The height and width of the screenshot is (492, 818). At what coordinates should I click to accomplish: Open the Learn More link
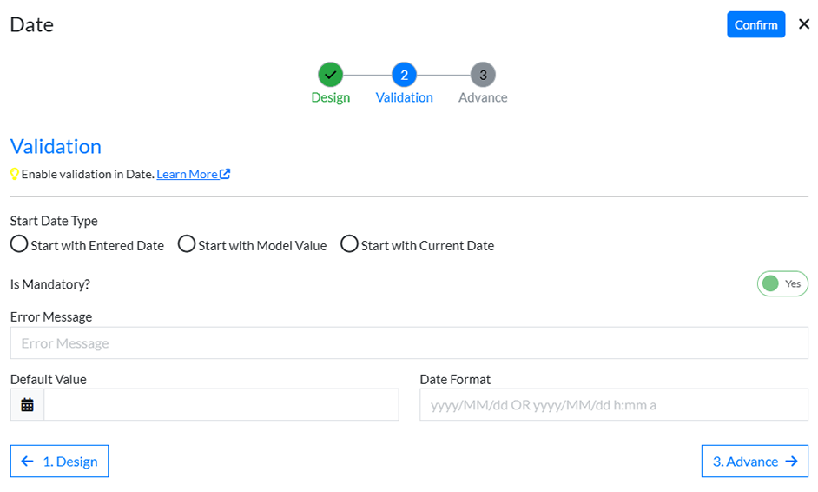click(187, 174)
